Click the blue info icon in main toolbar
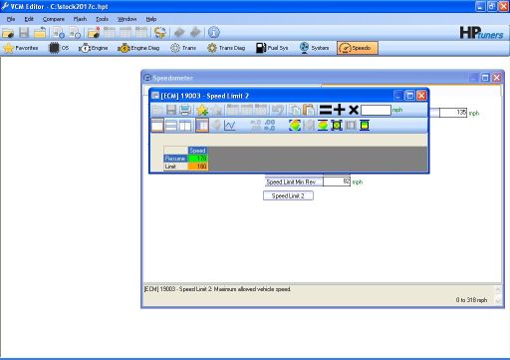 (x=214, y=33)
